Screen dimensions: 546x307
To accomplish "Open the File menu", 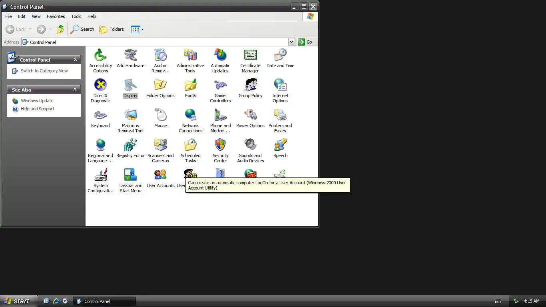I will (x=8, y=16).
